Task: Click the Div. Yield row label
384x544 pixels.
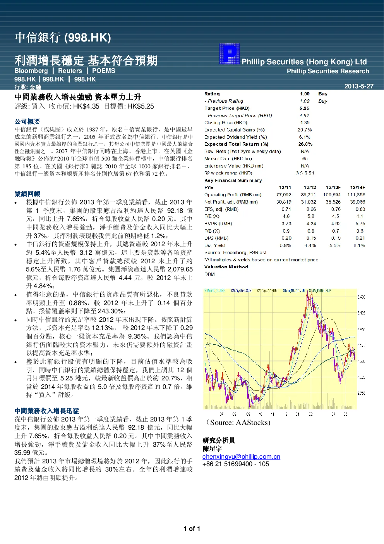Action: tap(214, 245)
